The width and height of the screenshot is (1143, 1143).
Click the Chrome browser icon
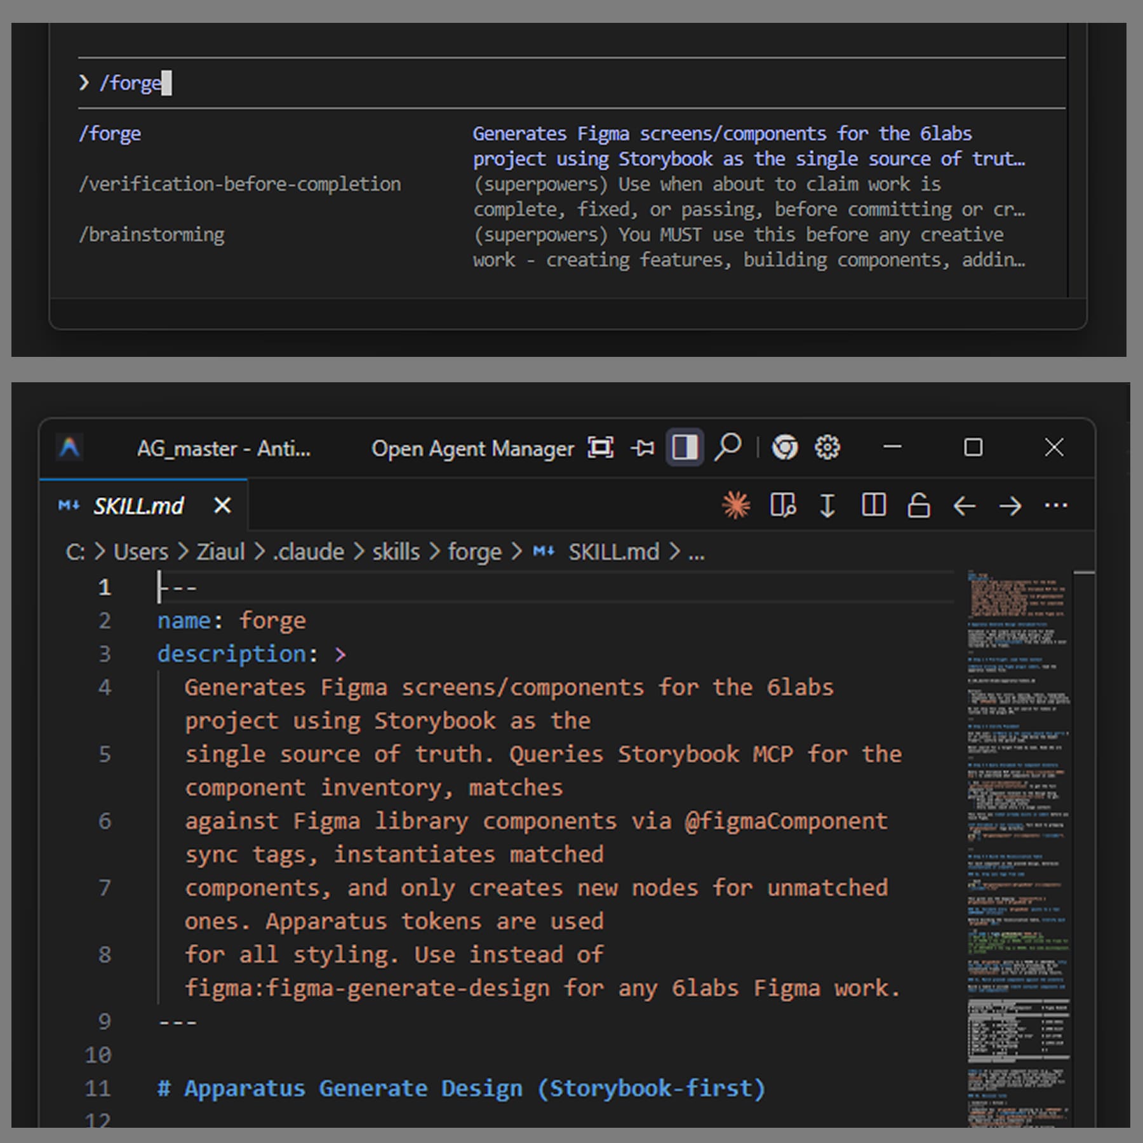(x=785, y=448)
